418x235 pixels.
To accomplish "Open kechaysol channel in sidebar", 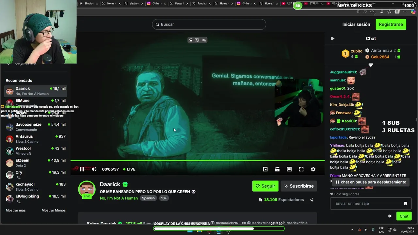I will [36, 187].
